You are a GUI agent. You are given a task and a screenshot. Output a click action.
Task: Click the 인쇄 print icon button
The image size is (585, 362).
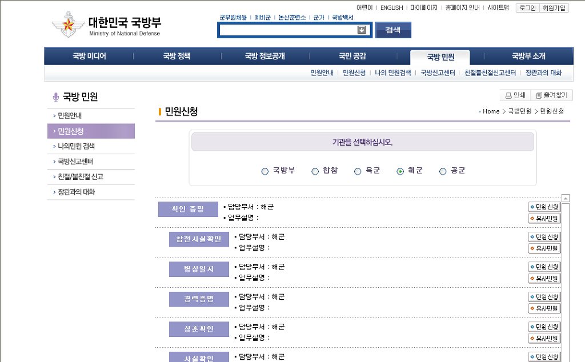(515, 95)
